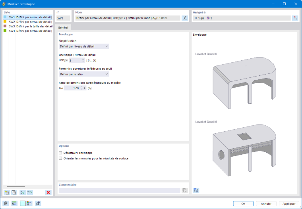
Task: Select the Général tab
Action: pyautogui.click(x=63, y=27)
